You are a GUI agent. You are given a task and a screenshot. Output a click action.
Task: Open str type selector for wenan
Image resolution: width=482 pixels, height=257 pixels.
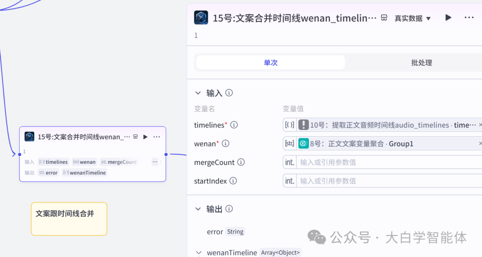pos(290,144)
